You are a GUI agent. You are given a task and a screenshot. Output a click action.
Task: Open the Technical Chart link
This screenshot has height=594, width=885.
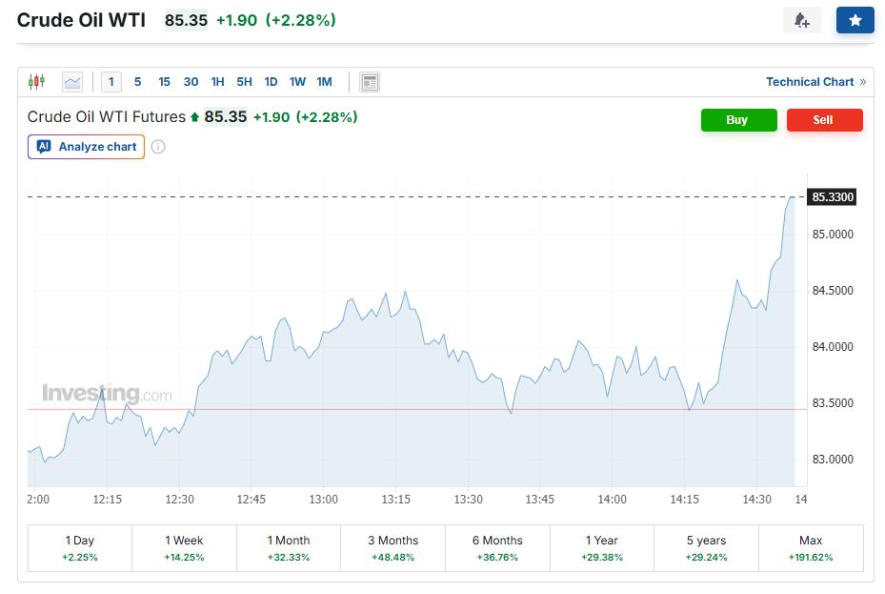coord(815,82)
